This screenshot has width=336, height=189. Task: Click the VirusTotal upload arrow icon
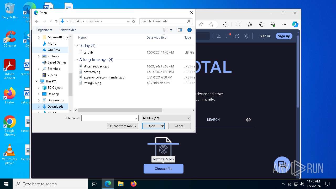click(x=219, y=36)
